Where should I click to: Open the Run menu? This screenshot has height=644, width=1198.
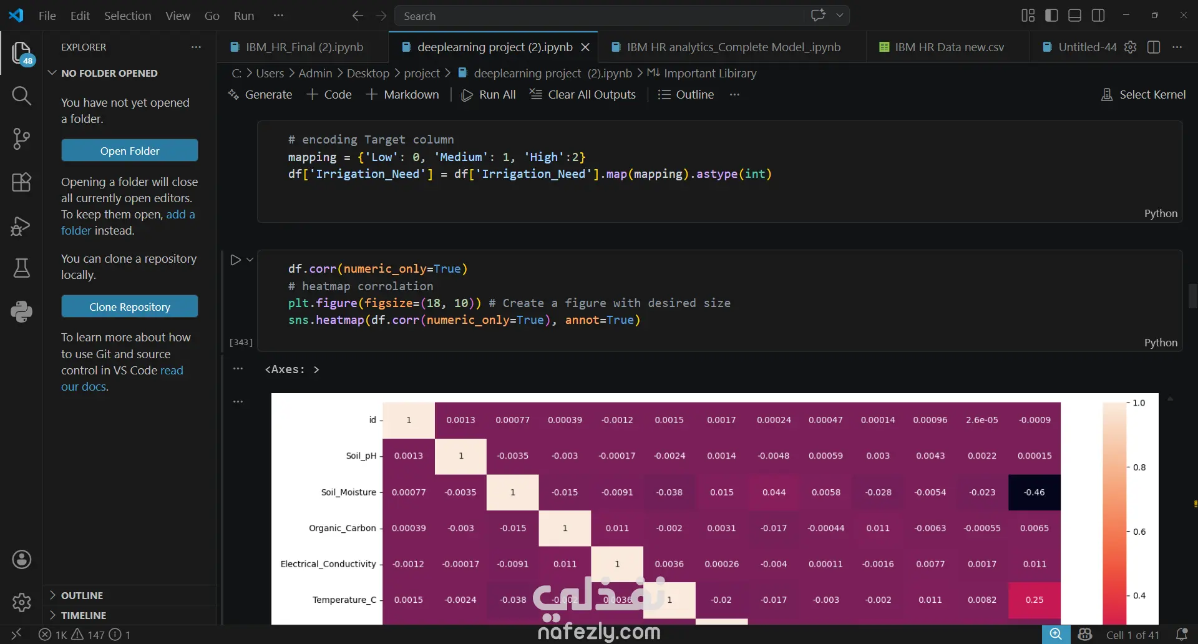point(244,16)
